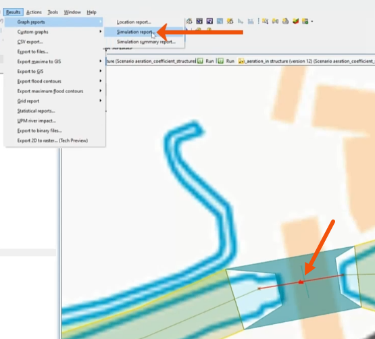Expand the Custom graphs submenu arrow
Viewport: 375px width, 339px height.
coord(101,32)
